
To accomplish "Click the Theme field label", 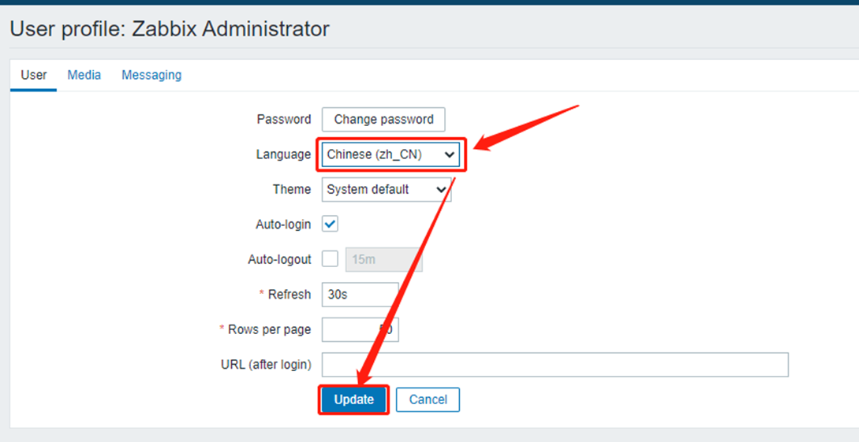I will pyautogui.click(x=292, y=189).
